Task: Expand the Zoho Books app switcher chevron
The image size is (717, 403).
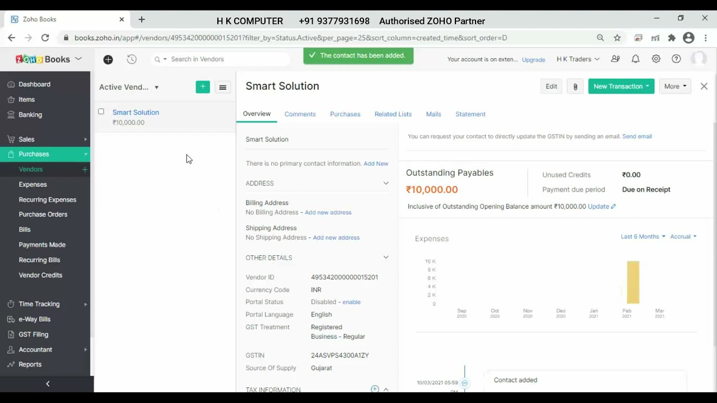Action: pyautogui.click(x=78, y=59)
